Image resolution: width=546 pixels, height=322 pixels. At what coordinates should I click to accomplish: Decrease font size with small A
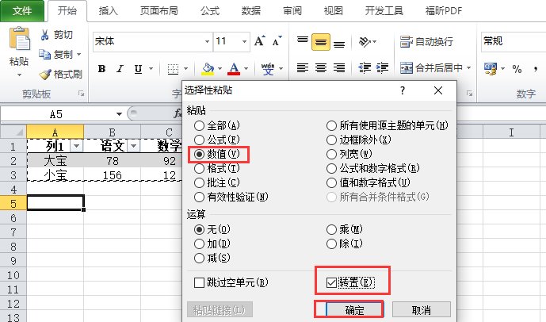coord(277,41)
